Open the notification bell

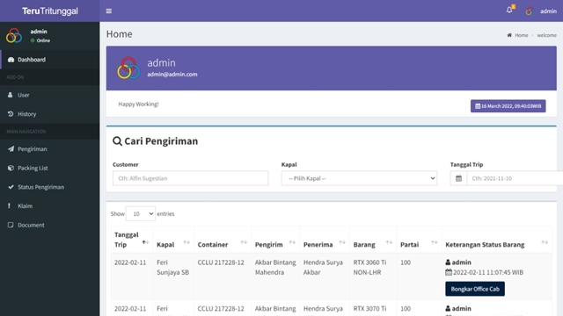pos(509,10)
